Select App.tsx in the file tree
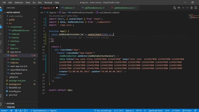Image resolution: width=199 pixels, height=112 pixels. point(21,55)
